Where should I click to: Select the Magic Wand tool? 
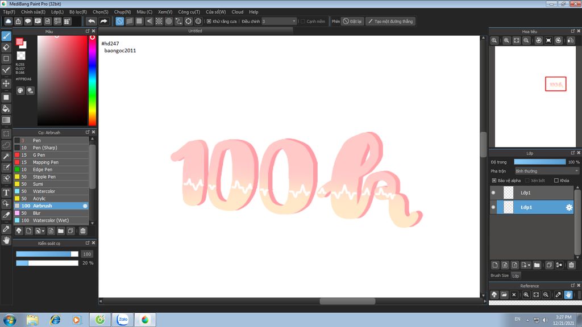pos(6,156)
